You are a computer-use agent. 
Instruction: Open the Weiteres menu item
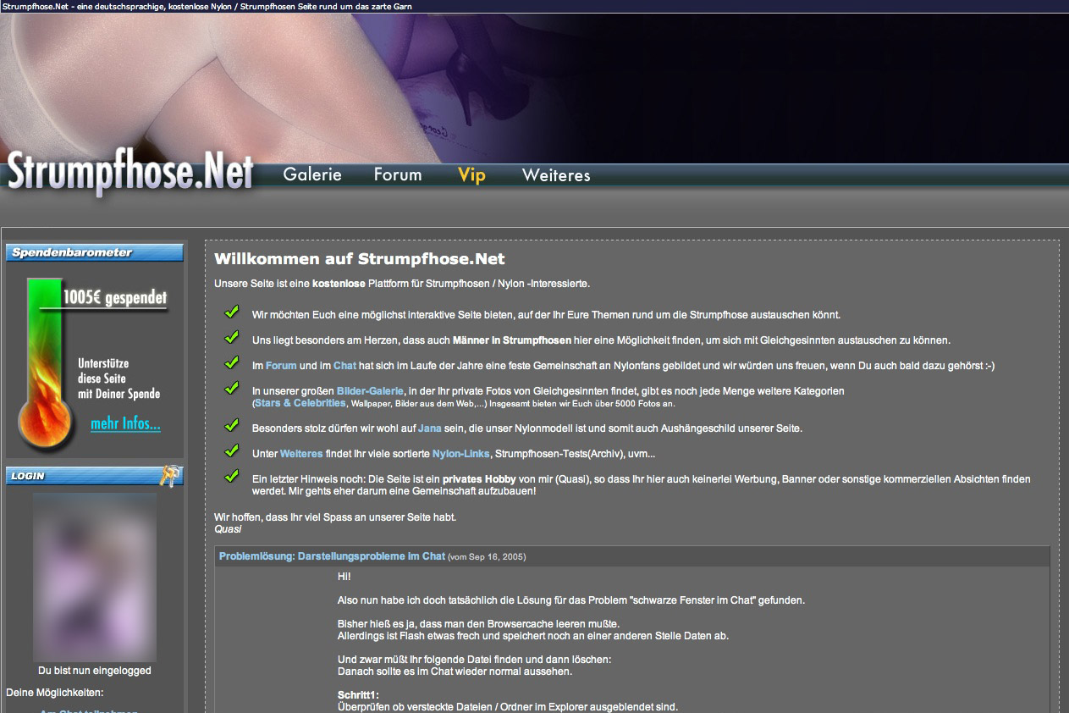[556, 175]
